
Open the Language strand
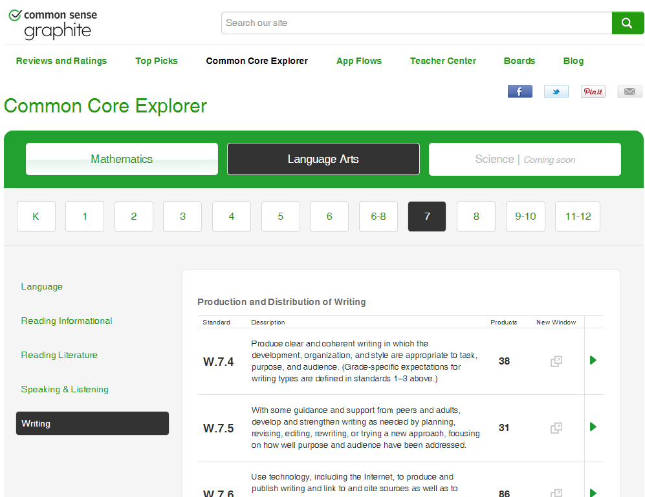tap(42, 286)
